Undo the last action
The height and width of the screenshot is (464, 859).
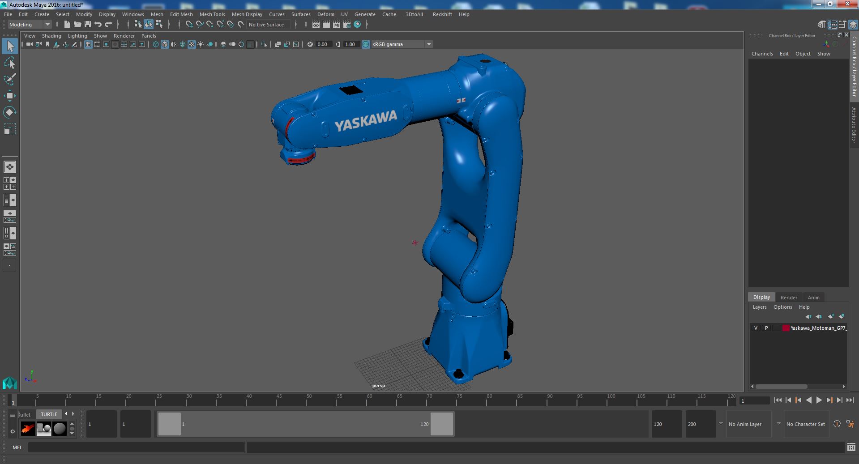(98, 25)
